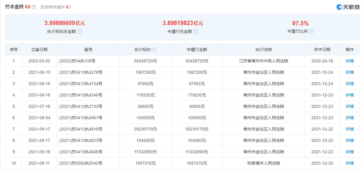View 详情 of case (2021)苏0413执4754号
The image size is (364, 171).
349,84
